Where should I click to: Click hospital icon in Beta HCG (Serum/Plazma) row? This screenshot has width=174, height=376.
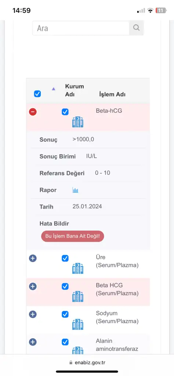pos(78,296)
